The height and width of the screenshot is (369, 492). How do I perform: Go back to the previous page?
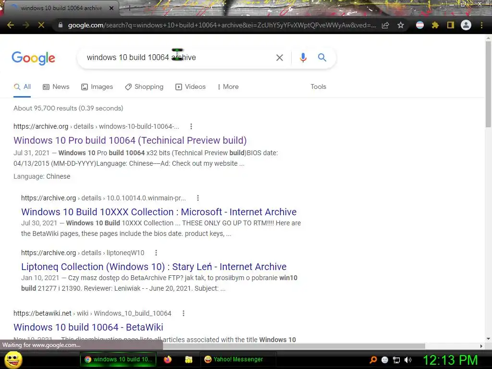11,25
